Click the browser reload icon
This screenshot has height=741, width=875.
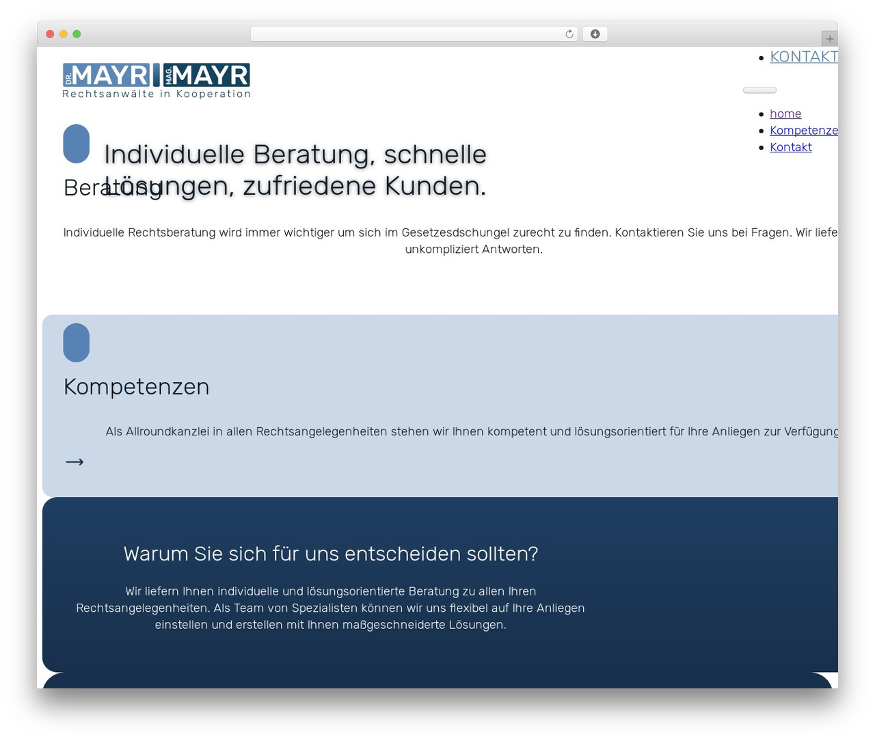[569, 34]
